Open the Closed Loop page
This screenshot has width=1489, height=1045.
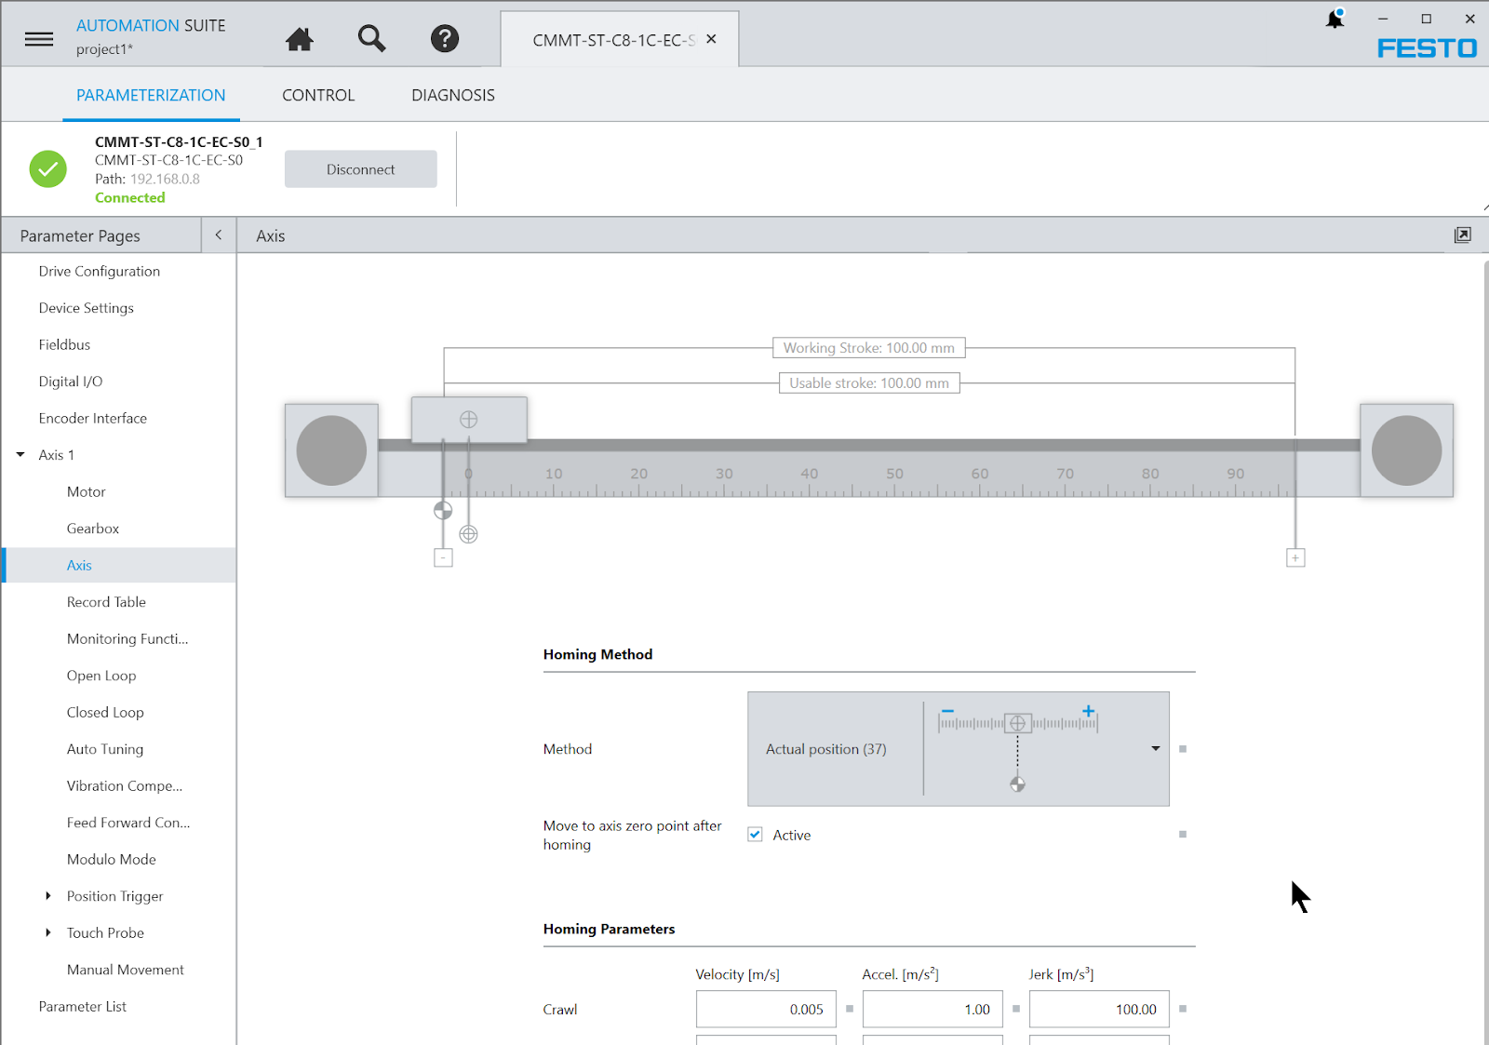click(x=105, y=712)
